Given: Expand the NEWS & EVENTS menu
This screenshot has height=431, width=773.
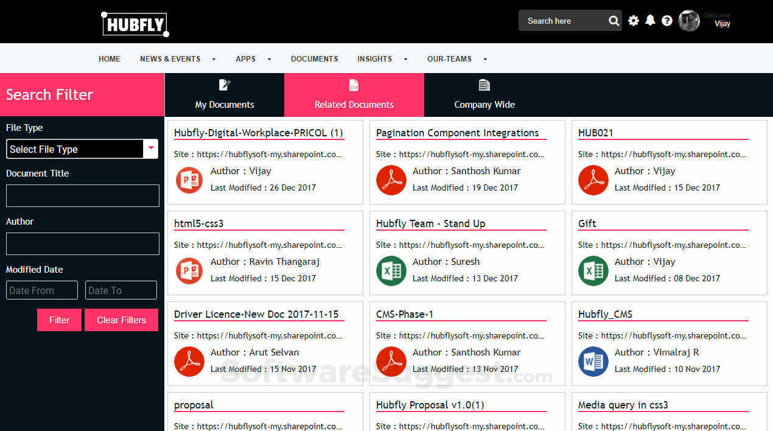Looking at the screenshot, I should tap(170, 58).
